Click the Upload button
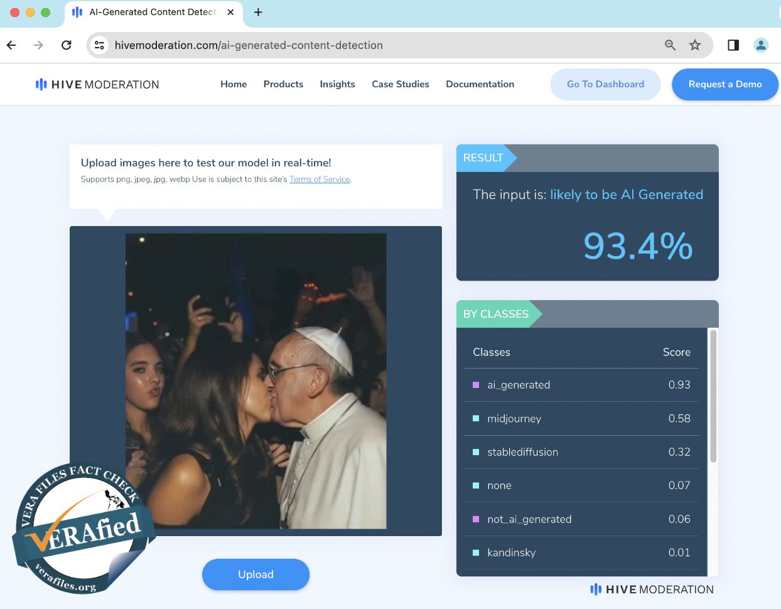 pos(256,574)
